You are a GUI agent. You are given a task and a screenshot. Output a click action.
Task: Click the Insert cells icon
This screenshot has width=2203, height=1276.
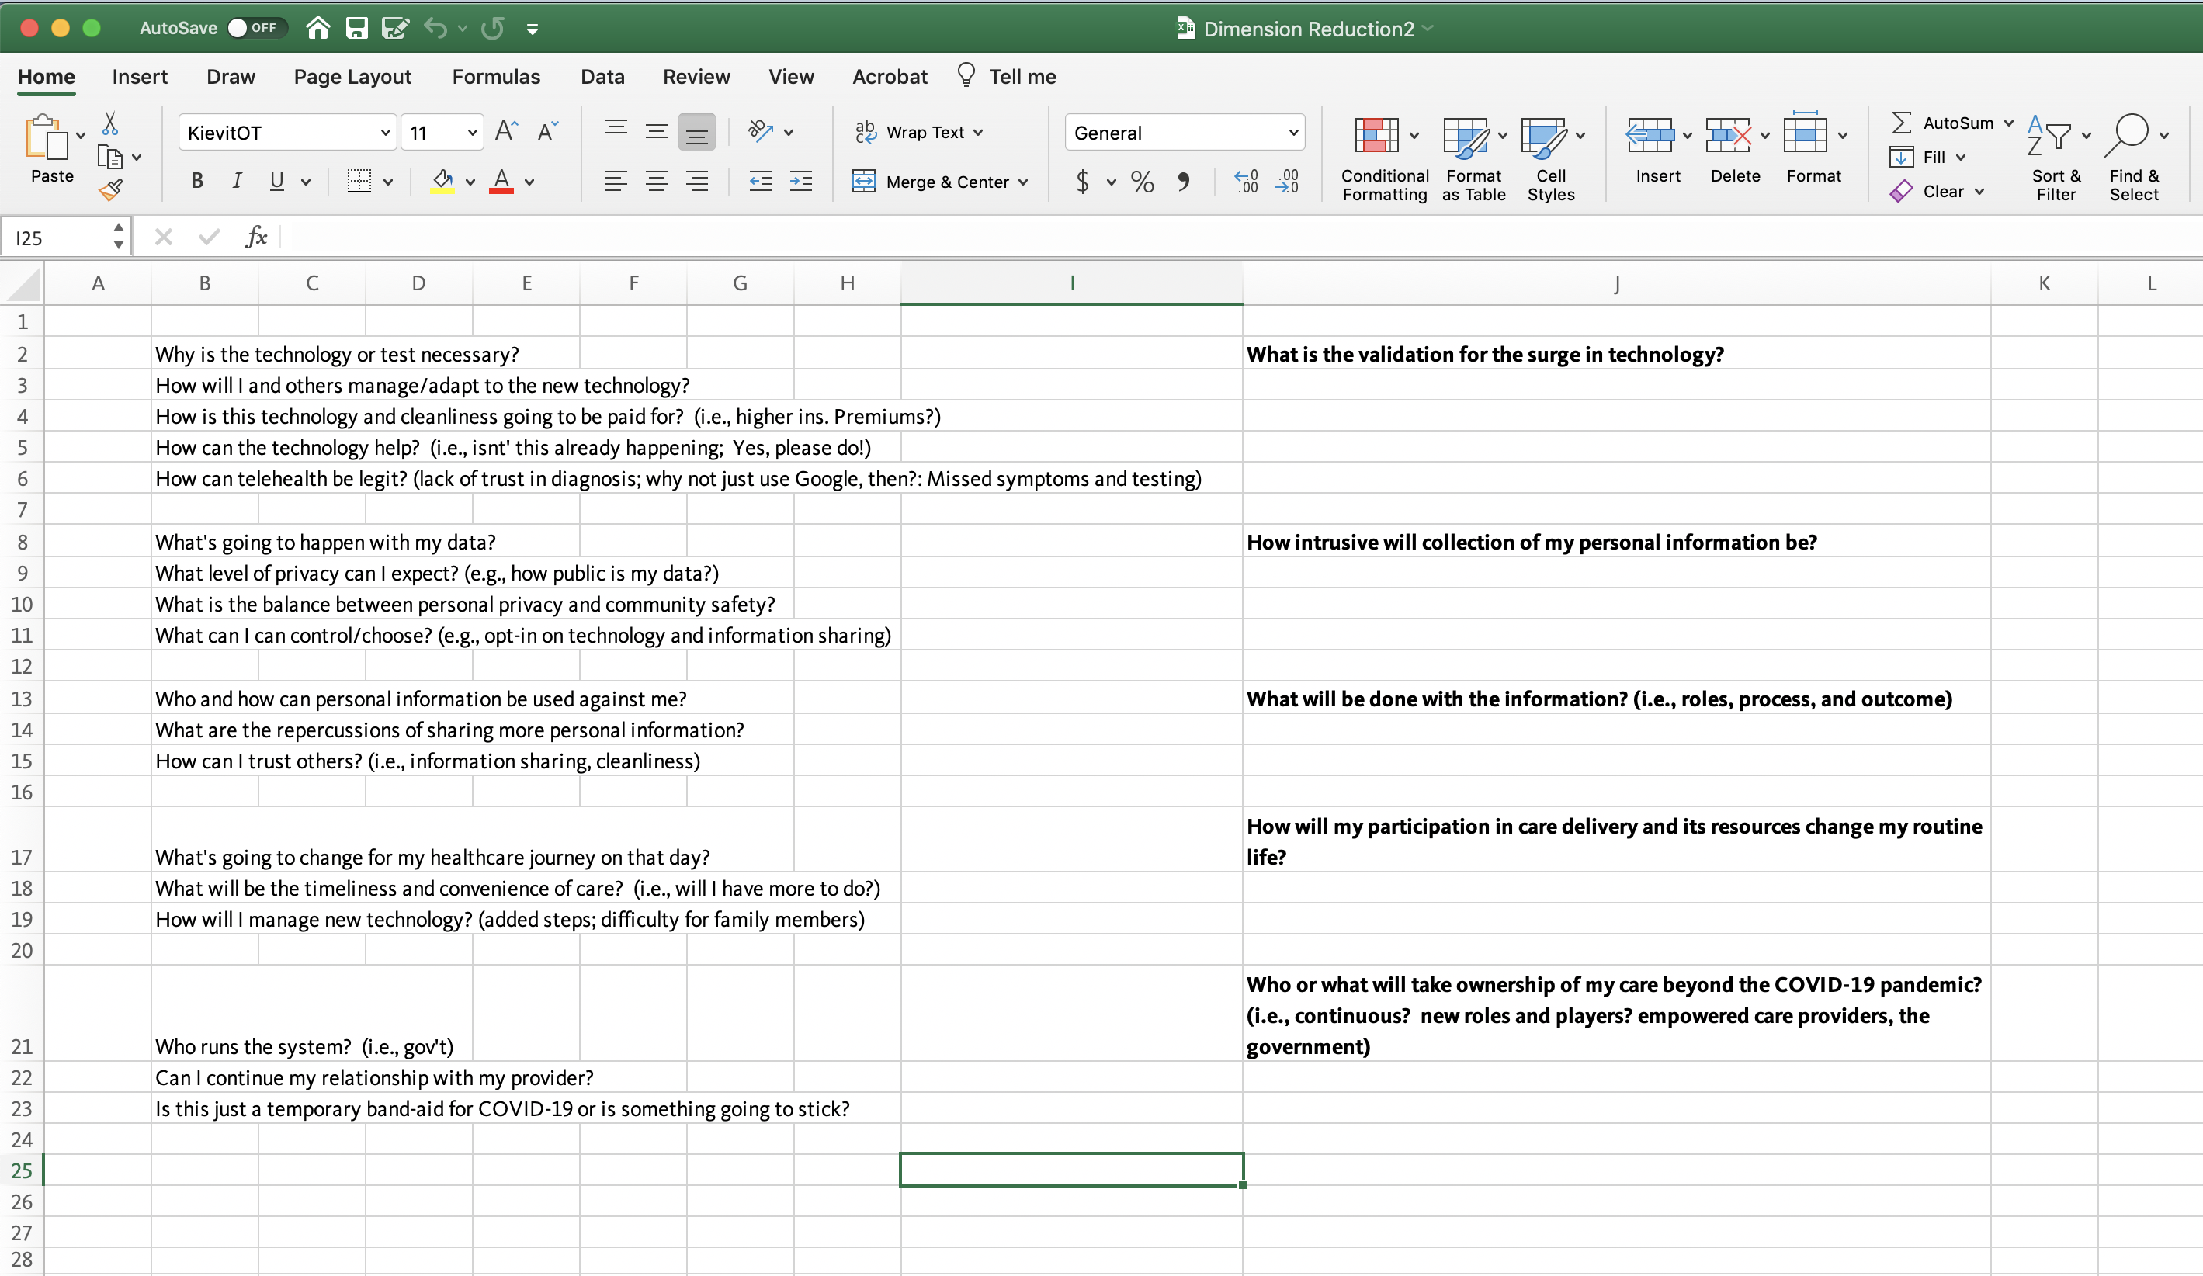(1650, 136)
